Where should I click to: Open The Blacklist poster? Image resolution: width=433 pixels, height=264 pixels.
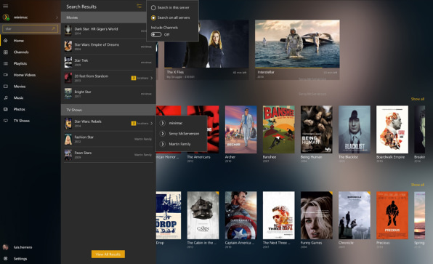click(x=355, y=129)
